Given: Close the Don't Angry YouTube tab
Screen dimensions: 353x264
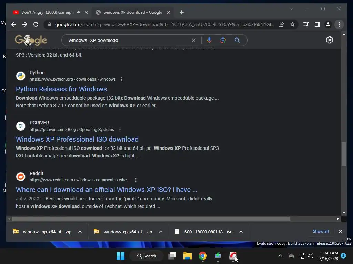Looking at the screenshot, I should click(x=86, y=12).
